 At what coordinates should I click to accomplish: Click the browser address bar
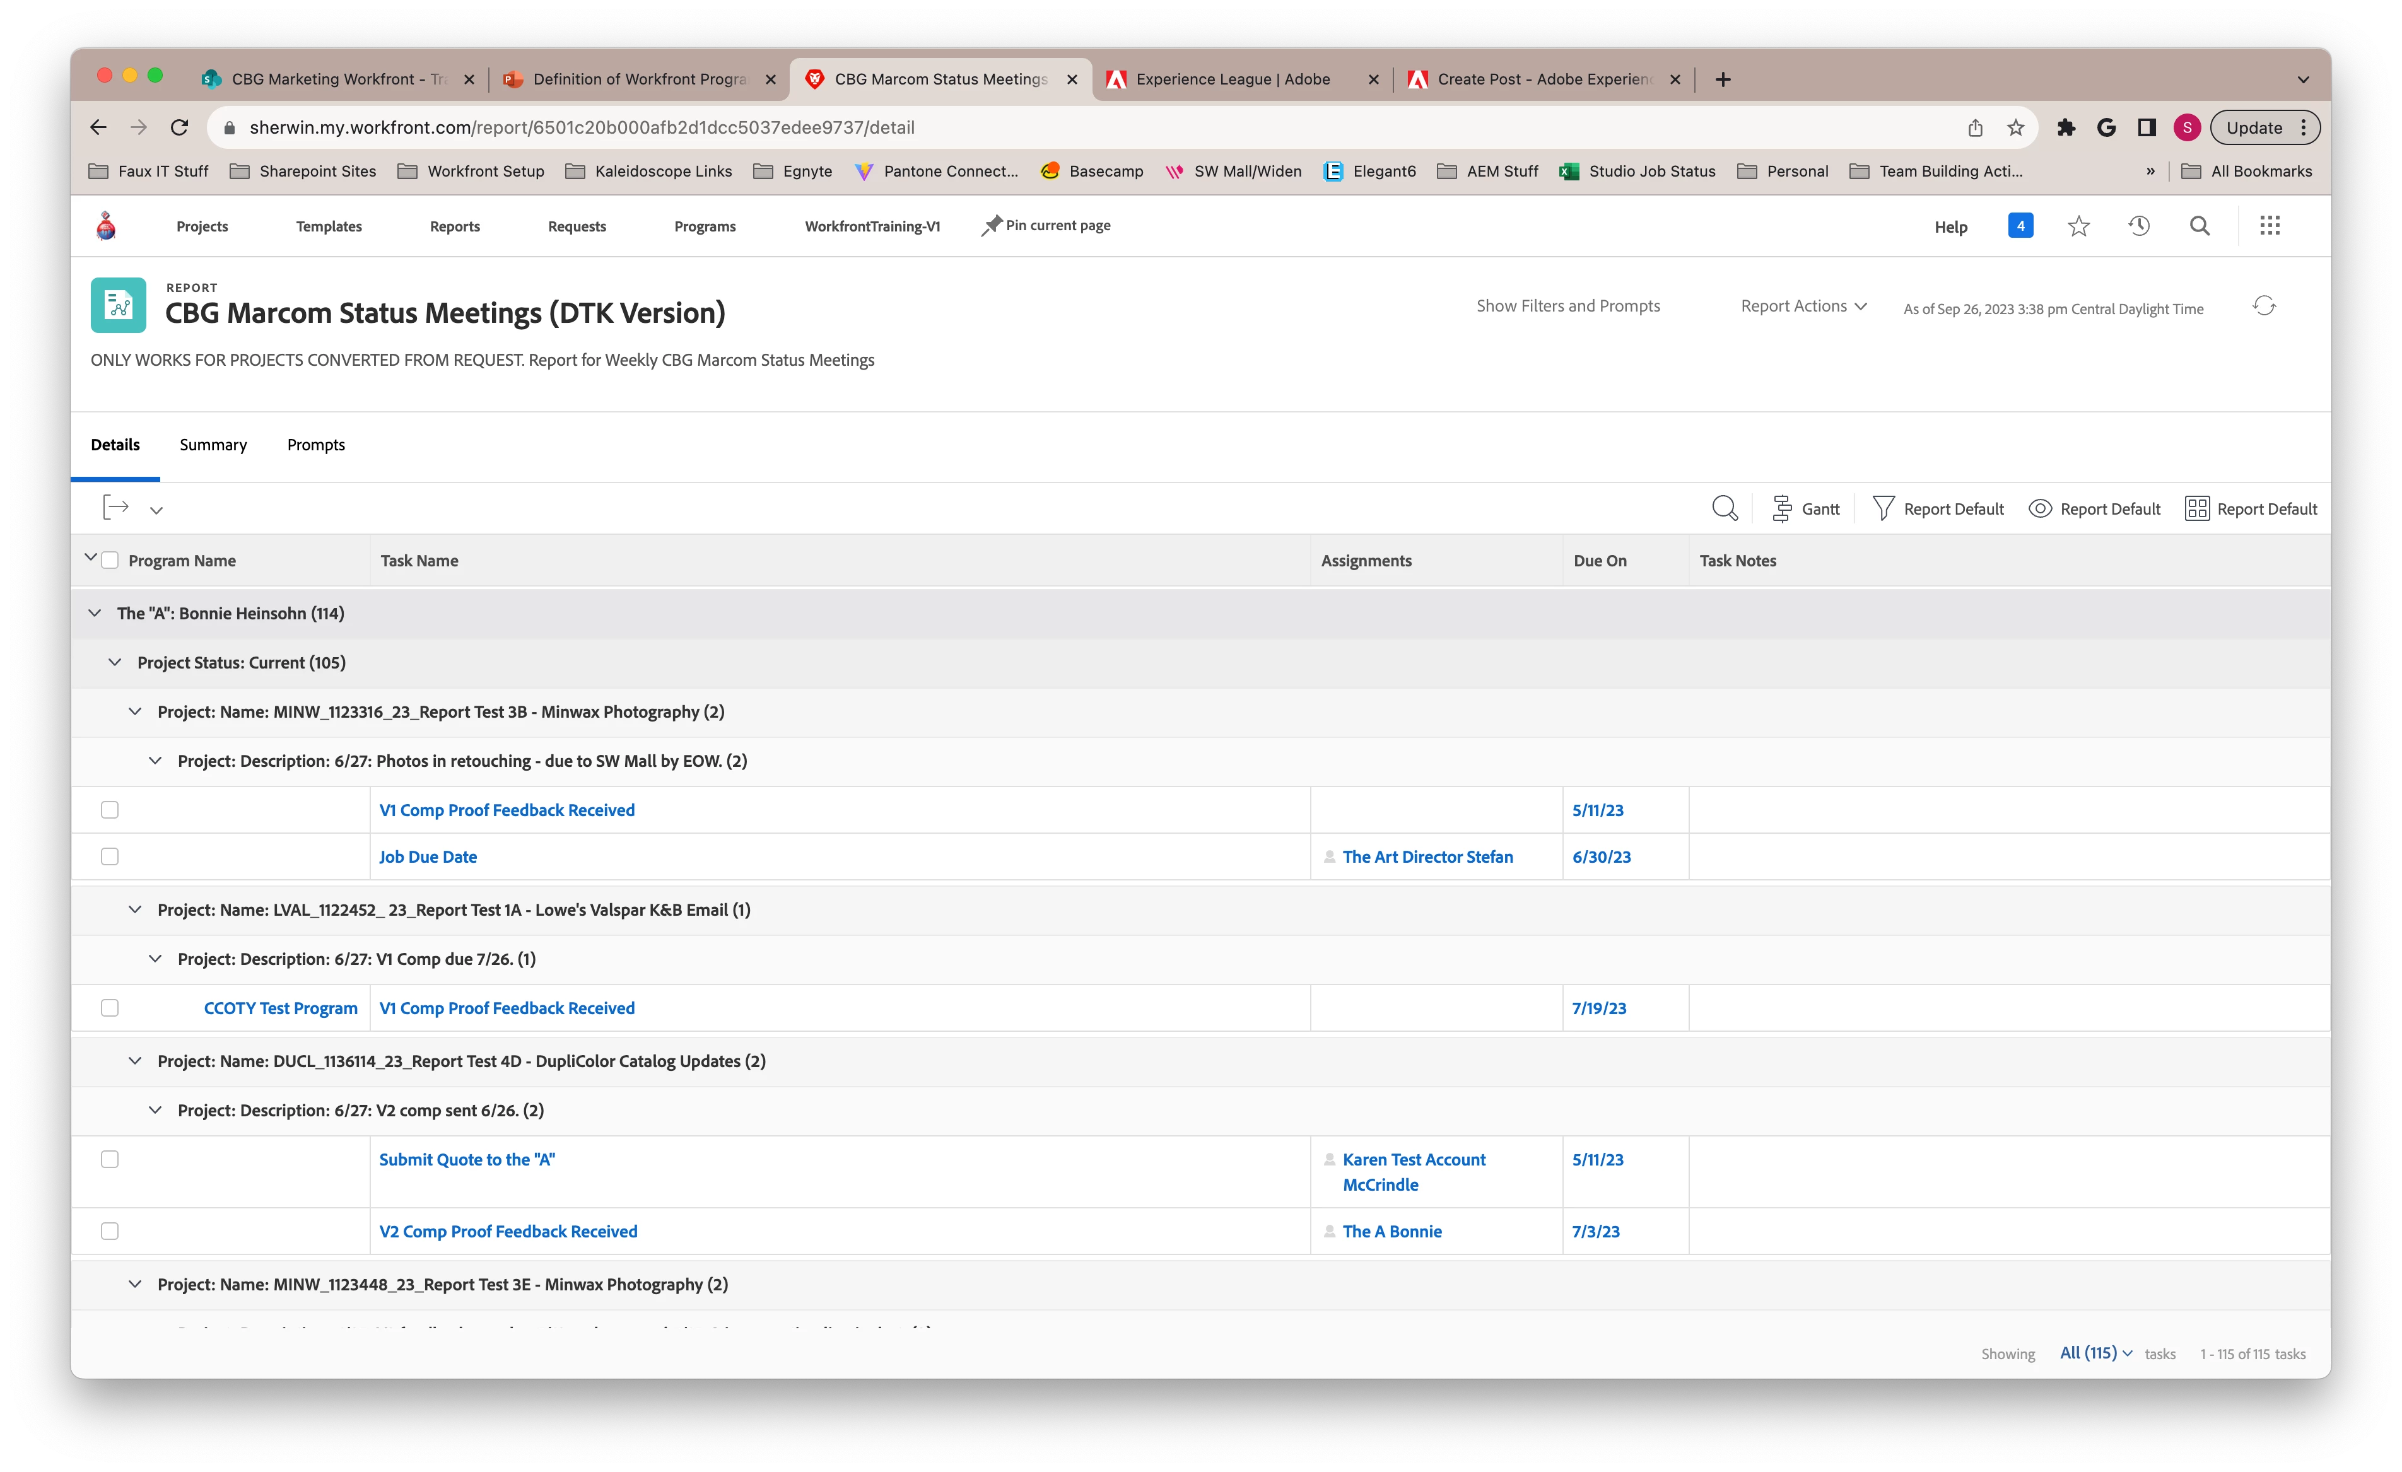[1072, 127]
